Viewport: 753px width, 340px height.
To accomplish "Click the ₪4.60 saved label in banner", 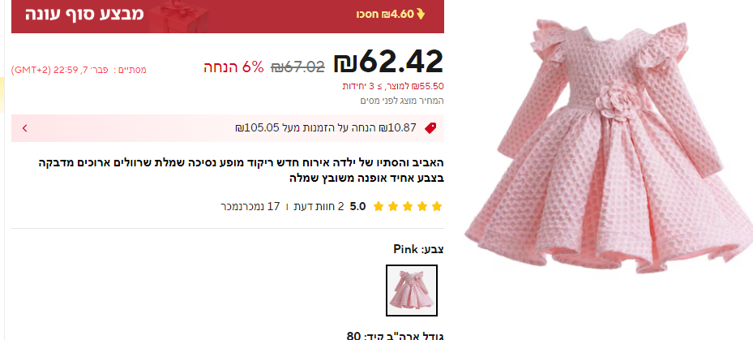I will pyautogui.click(x=385, y=15).
